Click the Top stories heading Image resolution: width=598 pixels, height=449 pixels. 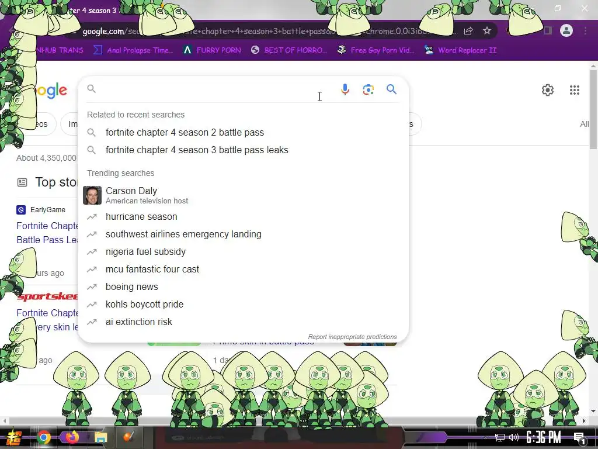click(x=56, y=182)
